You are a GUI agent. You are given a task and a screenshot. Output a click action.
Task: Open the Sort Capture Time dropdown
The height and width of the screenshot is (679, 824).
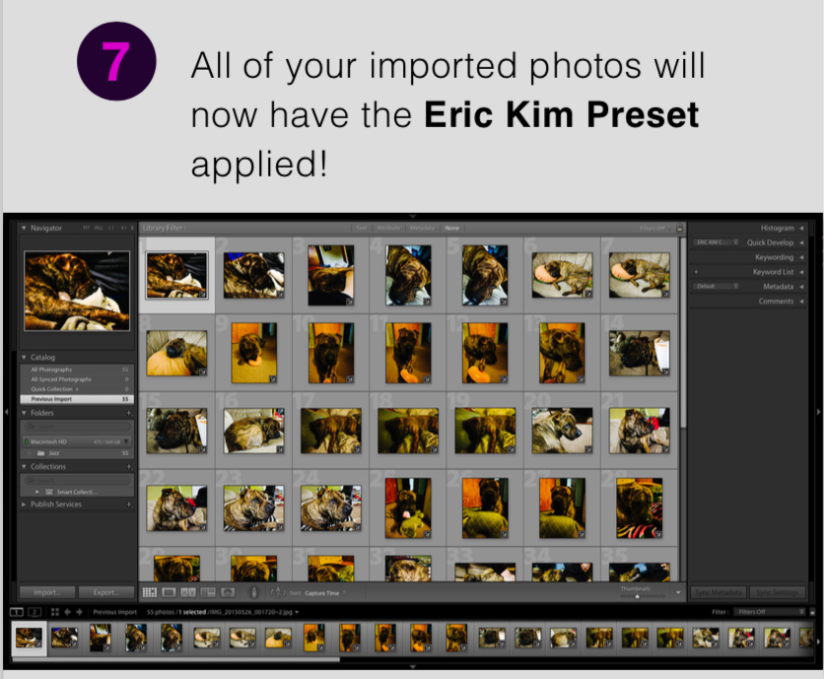(x=324, y=593)
